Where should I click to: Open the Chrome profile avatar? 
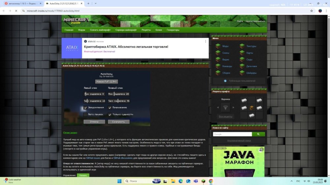coord(320,11)
